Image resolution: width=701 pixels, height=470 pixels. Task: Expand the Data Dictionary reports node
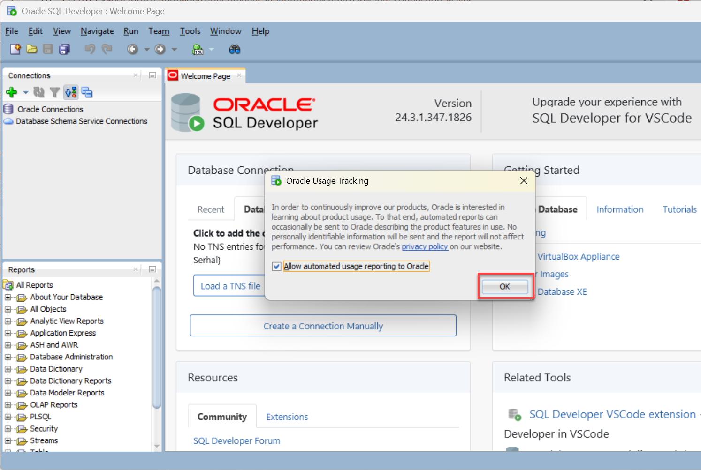[x=8, y=369]
